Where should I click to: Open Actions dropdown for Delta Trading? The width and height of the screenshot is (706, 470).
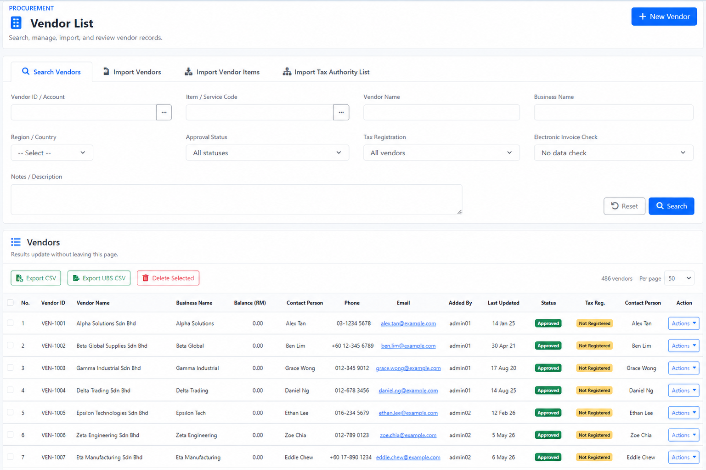683,391
